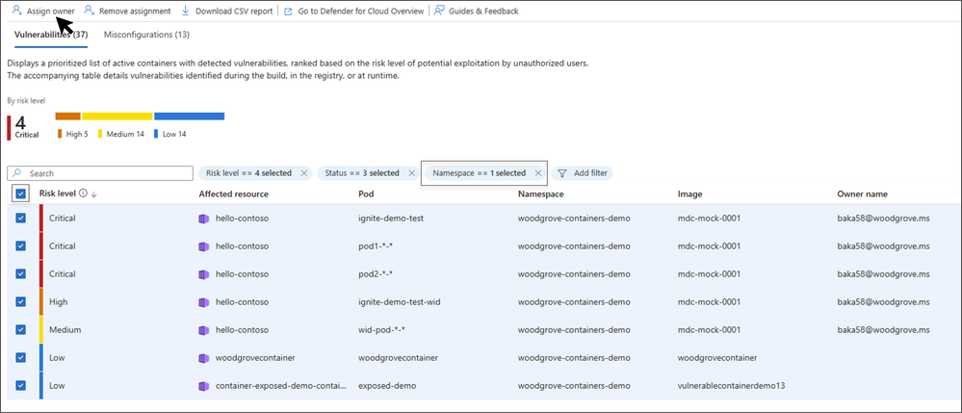Screen dimensions: 962x413
Task: Sort by the Risk level arrow icon
Action: coord(93,194)
